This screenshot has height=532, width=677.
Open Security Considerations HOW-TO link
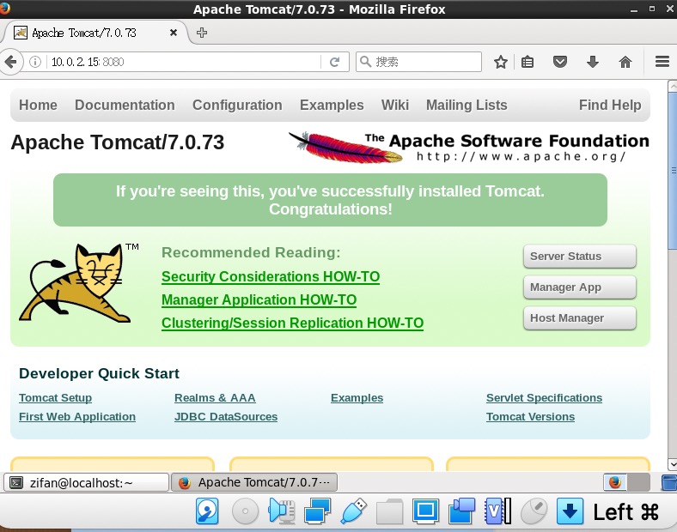point(271,276)
